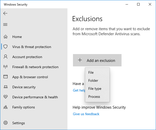The height and width of the screenshot is (130, 156).
Task: Click the Firewall & network protection antenna icon
Action: tap(5, 67)
